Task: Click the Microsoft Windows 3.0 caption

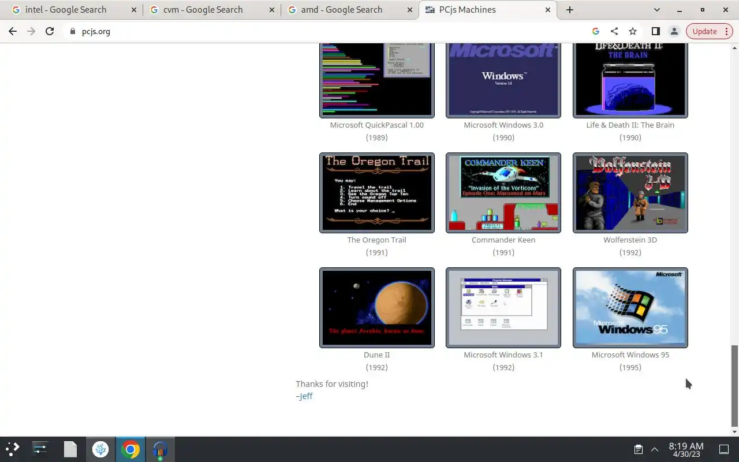Action: (503, 125)
